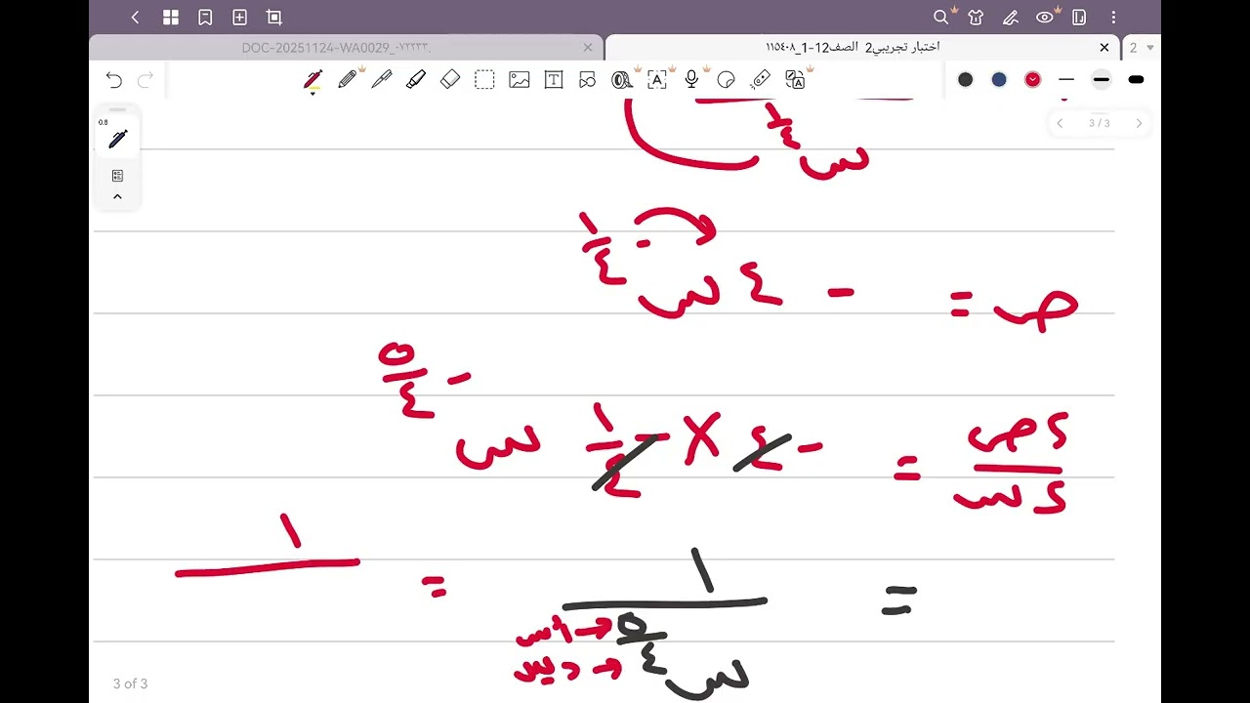Add a new page

click(x=239, y=17)
